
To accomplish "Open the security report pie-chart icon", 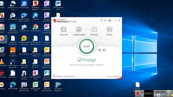I will [x=104, y=50].
